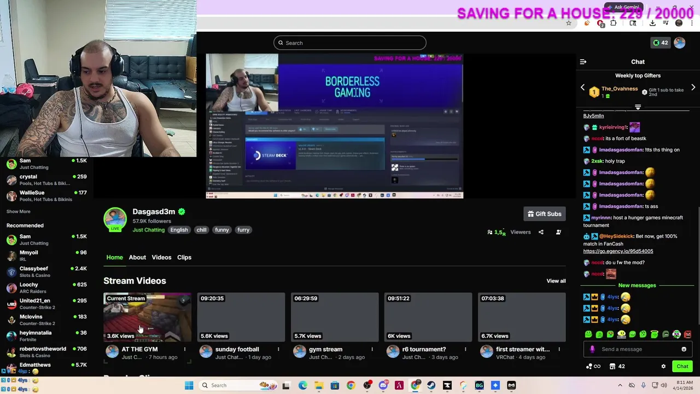
Task: Show hidden system tray icons
Action: (620, 385)
